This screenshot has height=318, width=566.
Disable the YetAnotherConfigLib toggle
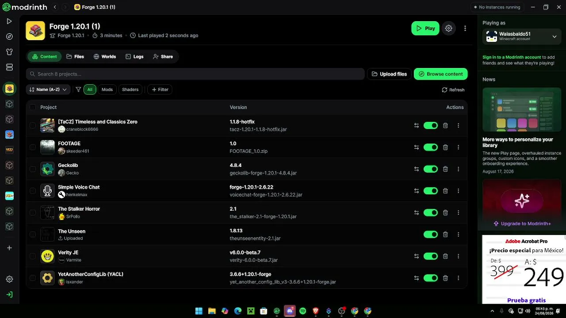(x=431, y=278)
